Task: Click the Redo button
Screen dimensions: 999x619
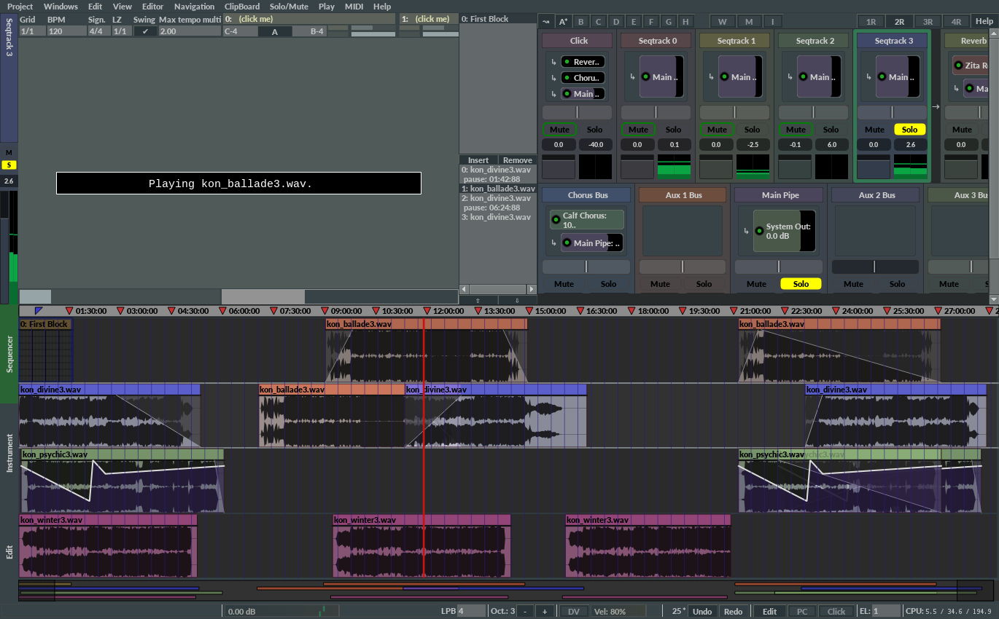Action: (734, 612)
